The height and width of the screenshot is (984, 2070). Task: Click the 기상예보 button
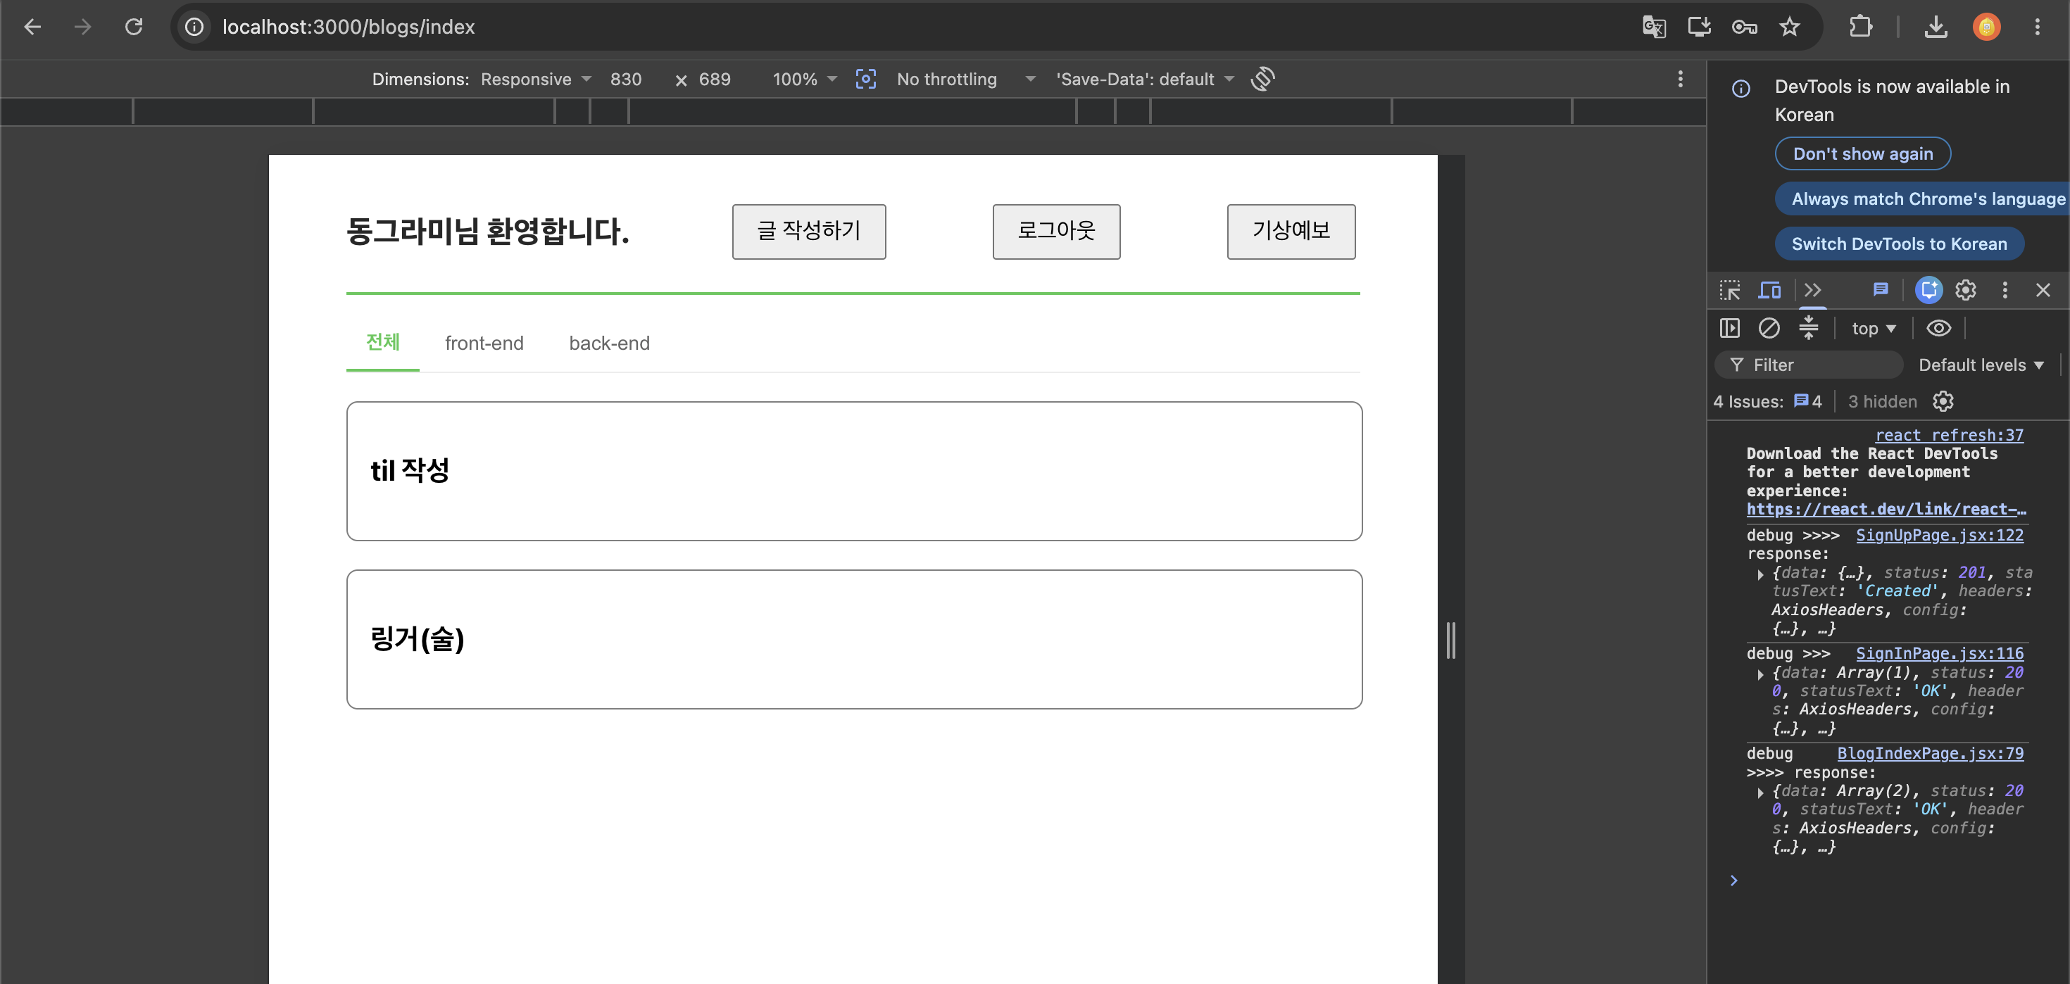1291,232
